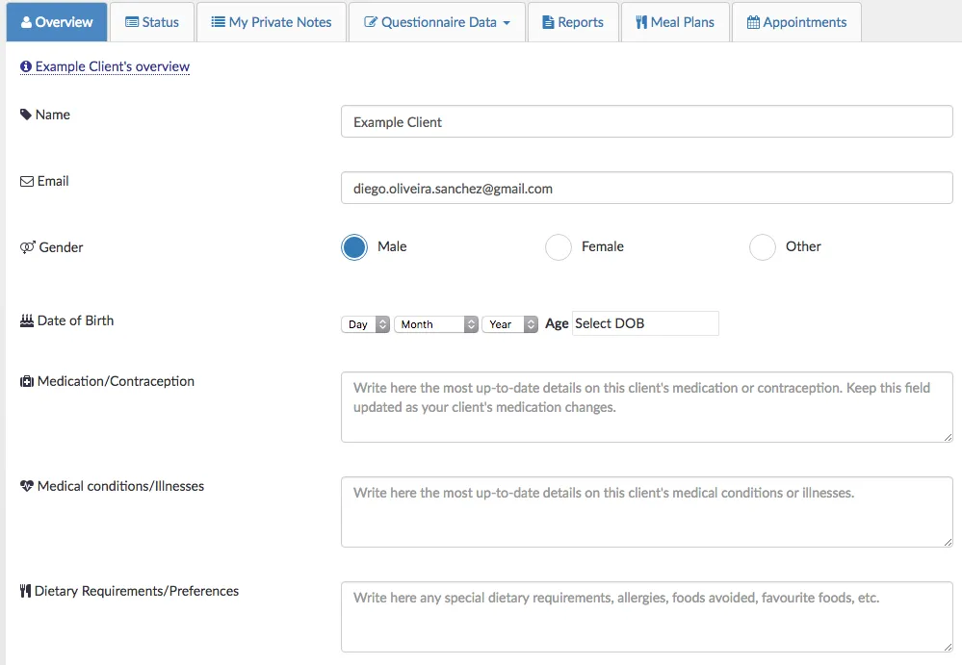Go to the My Private Notes tab
Screen dimensions: 962x665
tap(271, 22)
